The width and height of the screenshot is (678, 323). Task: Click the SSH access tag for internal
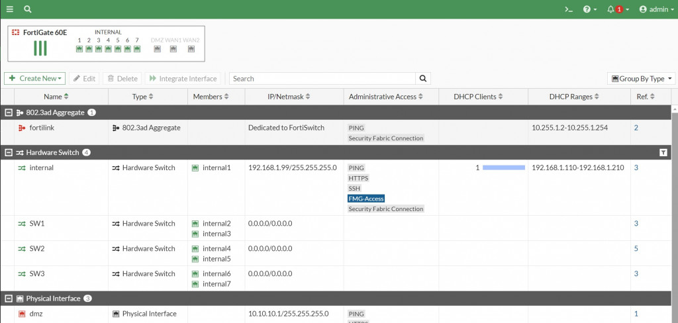354,188
